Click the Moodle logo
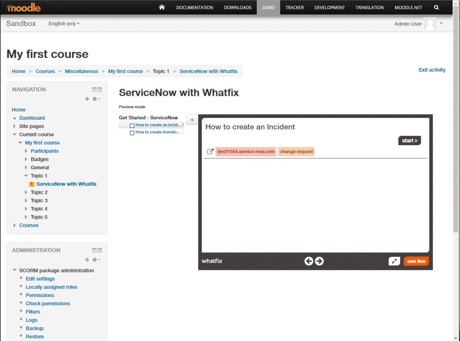Image resolution: width=460 pixels, height=341 pixels. 23,8
